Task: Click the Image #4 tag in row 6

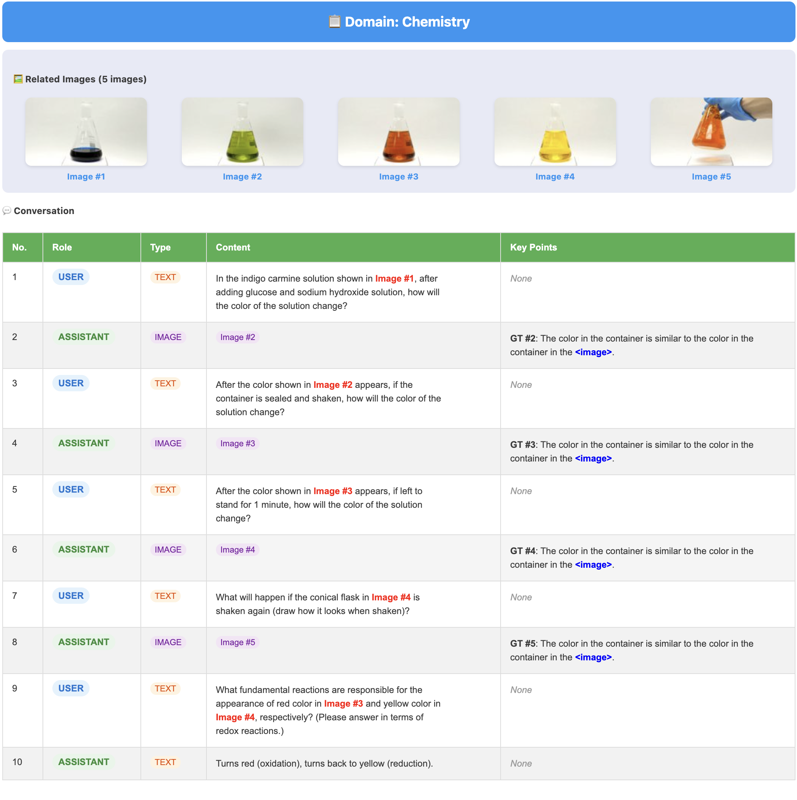Action: 238,550
